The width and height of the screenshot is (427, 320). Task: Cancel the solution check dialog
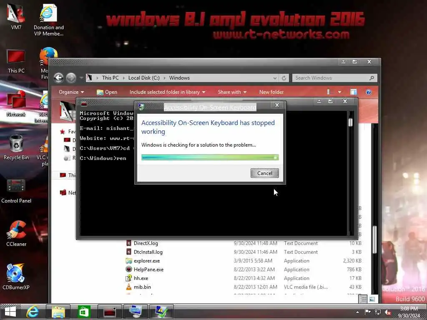click(x=264, y=173)
